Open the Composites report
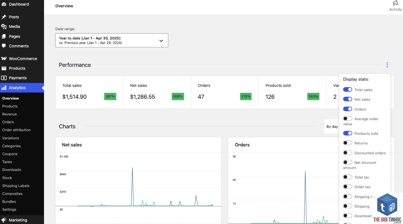The height and width of the screenshot is (224, 403). pos(12,194)
